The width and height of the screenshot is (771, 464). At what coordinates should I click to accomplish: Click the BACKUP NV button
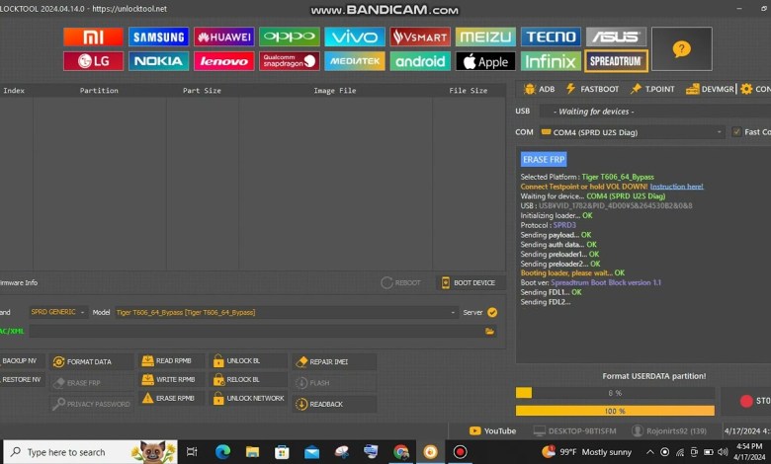click(22, 361)
